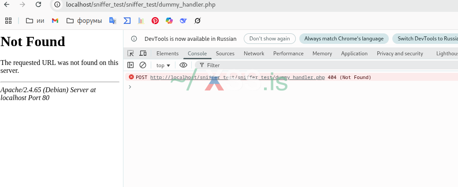Open the colorful bars bookmark icon
This screenshot has height=187, width=458.
141,21
